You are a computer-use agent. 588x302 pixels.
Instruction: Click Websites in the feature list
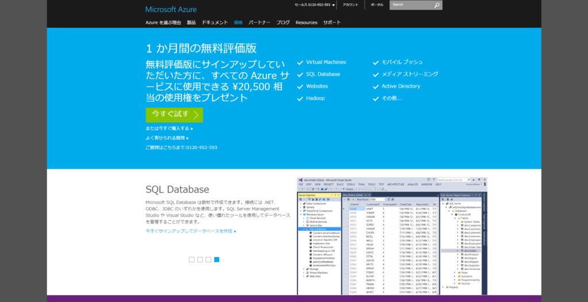click(317, 86)
